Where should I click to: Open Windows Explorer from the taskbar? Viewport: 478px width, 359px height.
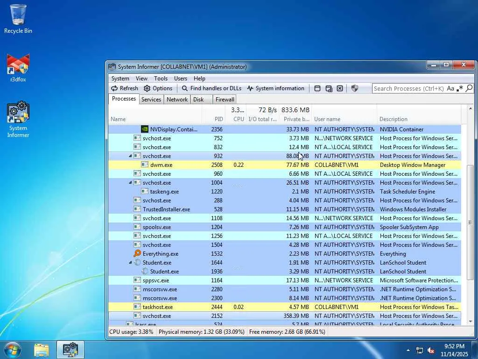(42, 350)
